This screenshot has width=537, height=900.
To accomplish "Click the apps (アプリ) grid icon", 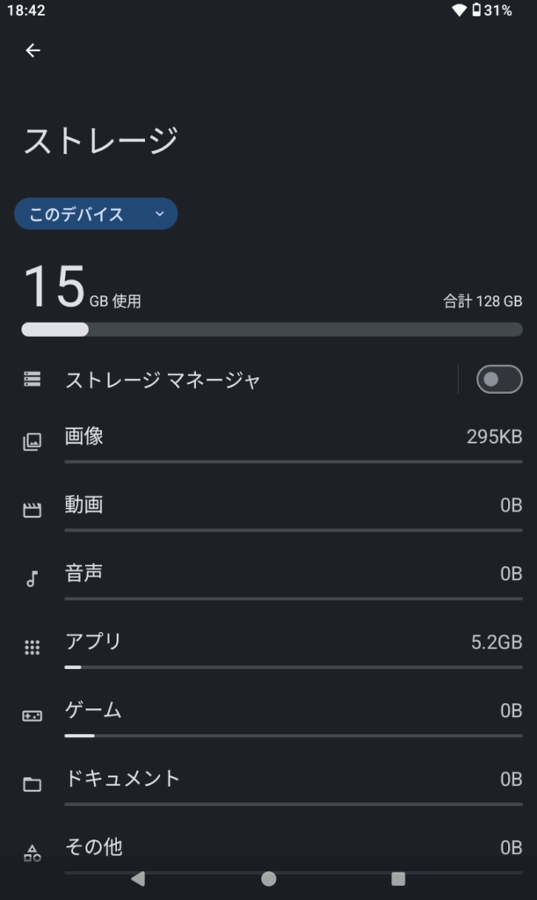I will [33, 648].
